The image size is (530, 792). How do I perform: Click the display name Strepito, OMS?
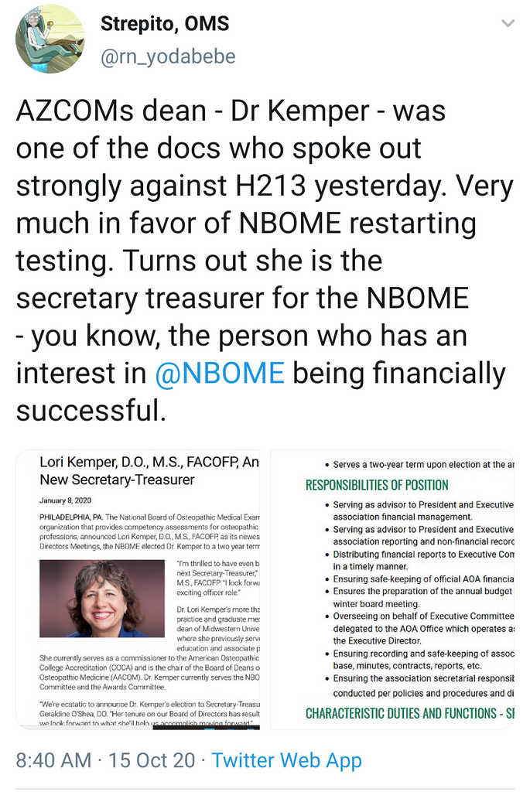(165, 24)
